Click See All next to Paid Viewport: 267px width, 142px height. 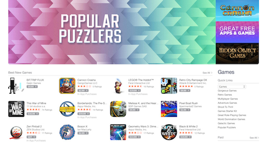254,138
